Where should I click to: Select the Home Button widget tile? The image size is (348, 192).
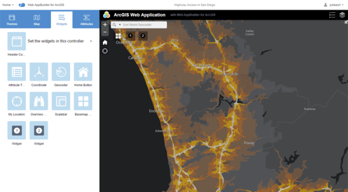pos(83,72)
